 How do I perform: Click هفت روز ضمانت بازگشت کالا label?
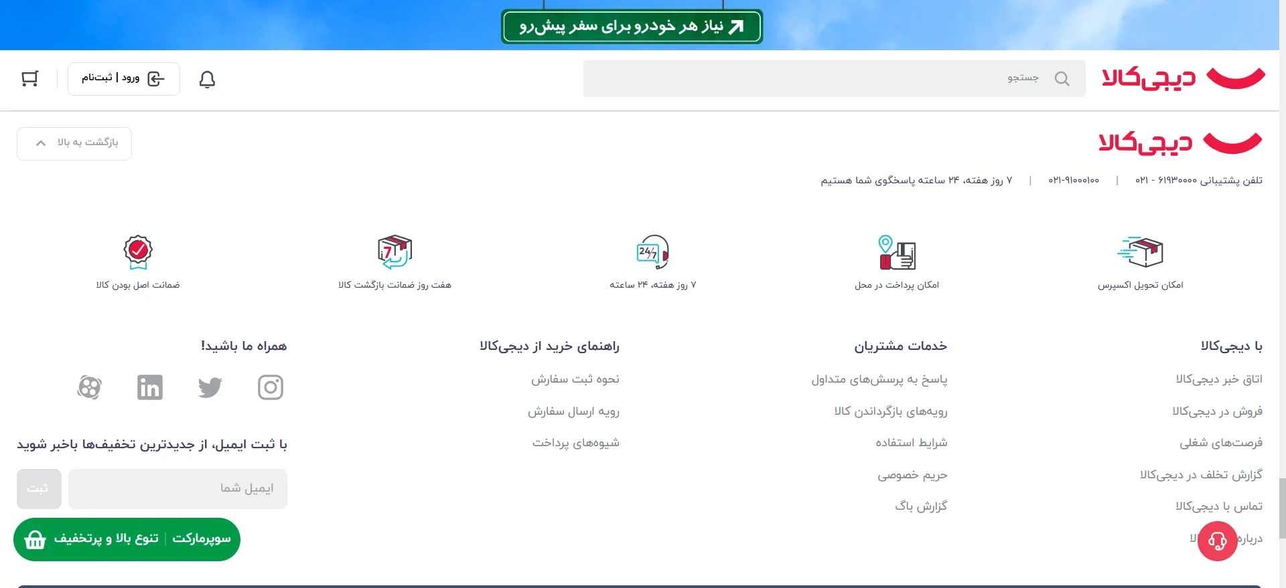pos(395,286)
